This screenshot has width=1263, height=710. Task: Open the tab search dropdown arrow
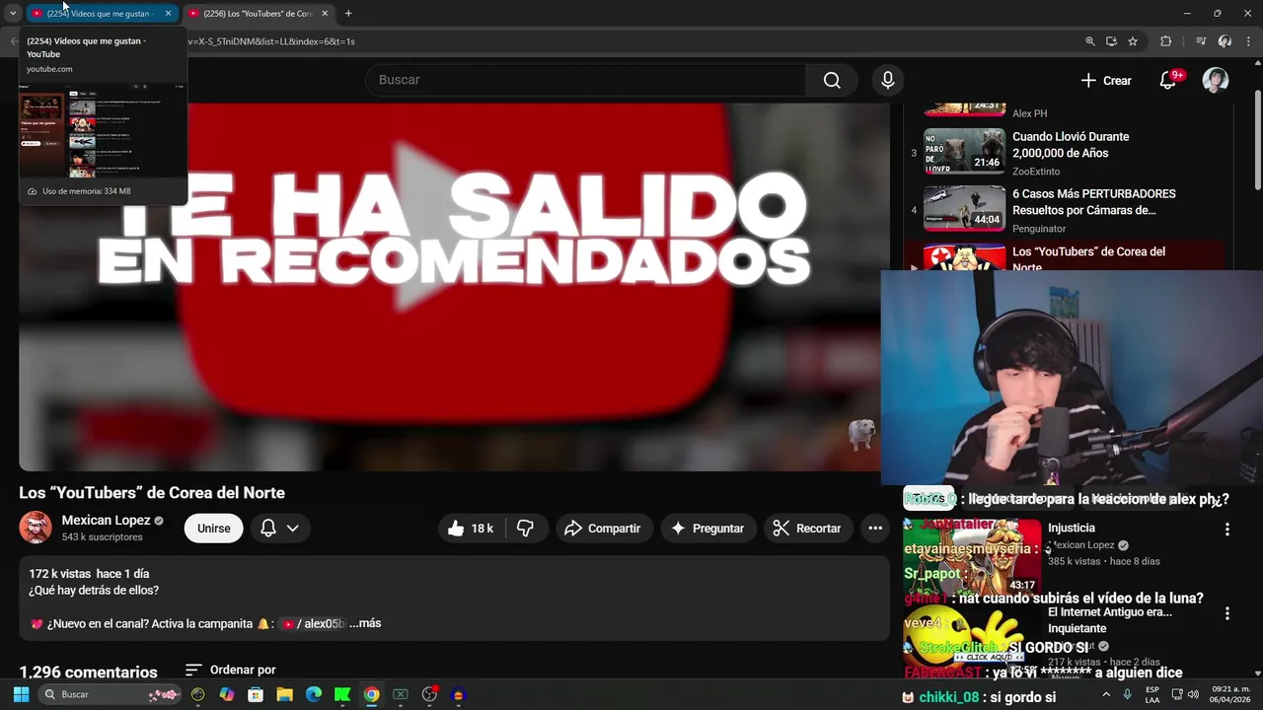click(13, 13)
